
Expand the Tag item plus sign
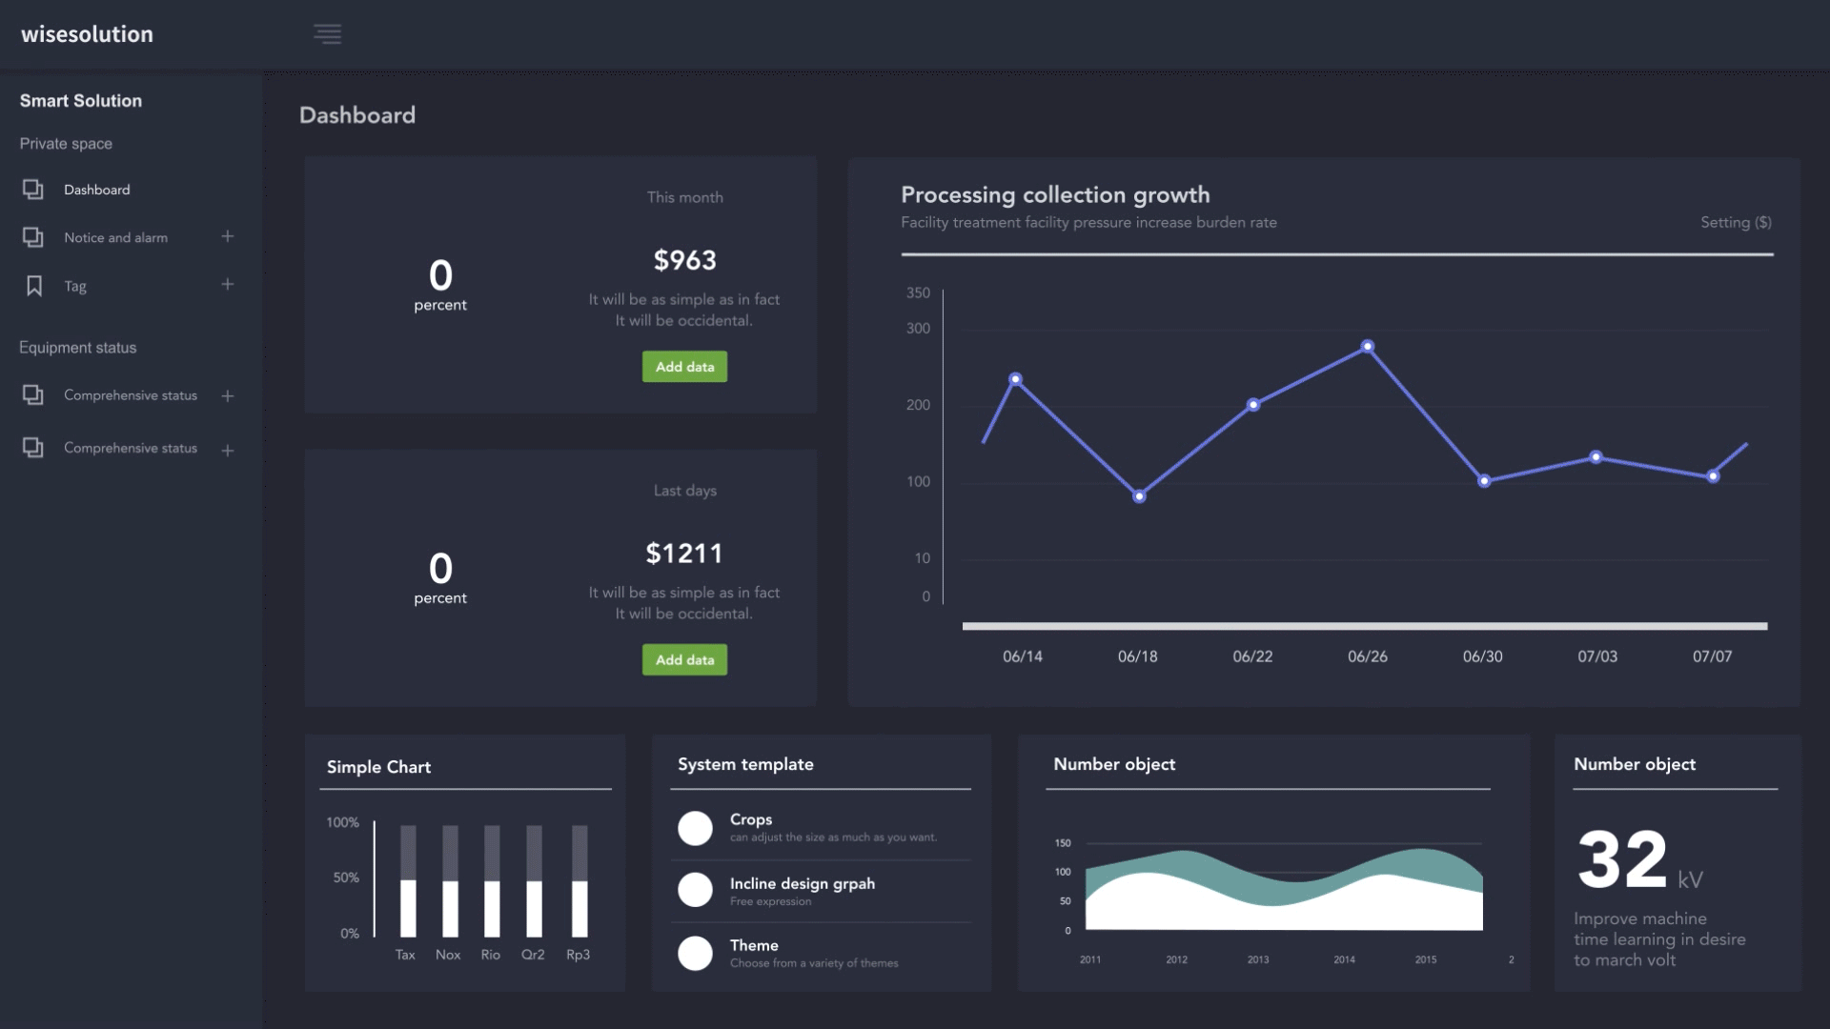pos(228,284)
